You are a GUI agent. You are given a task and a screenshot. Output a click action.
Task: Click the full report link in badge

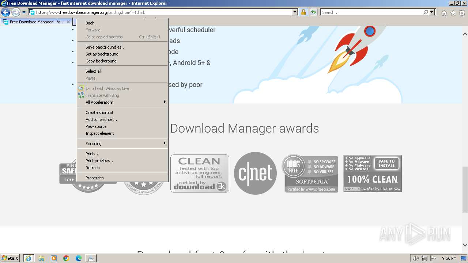click(208, 176)
